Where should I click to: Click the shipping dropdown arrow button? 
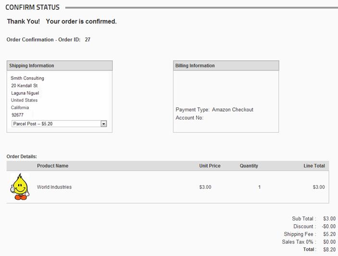pyautogui.click(x=104, y=124)
